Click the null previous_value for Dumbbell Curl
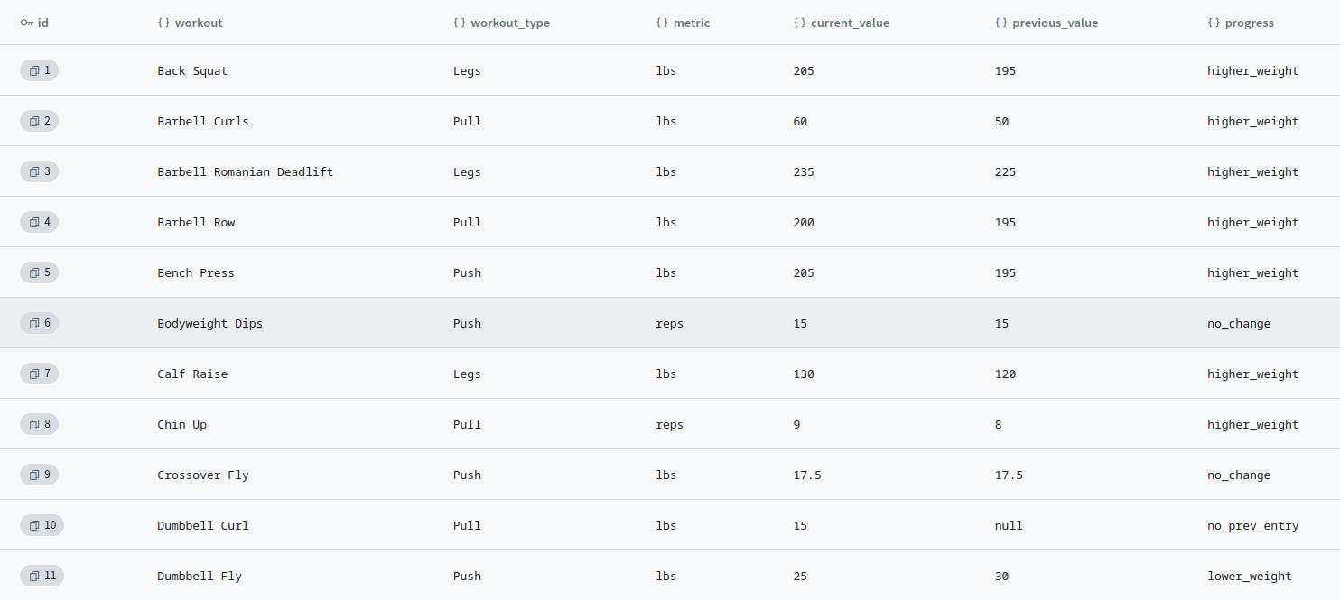1340x600 pixels. [x=1008, y=525]
